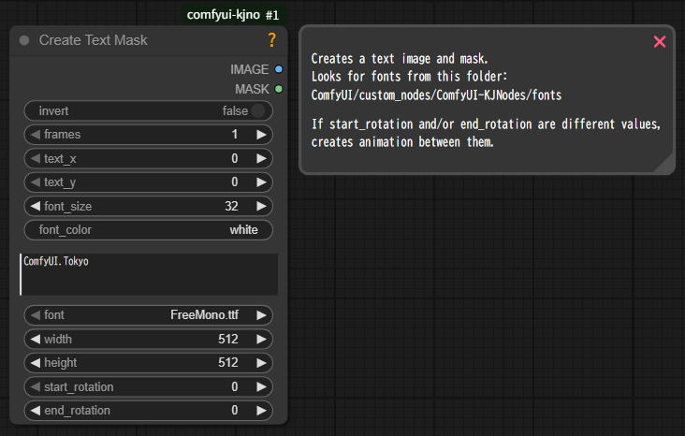
Task: Collapse node using the gray dot icon
Action: [24, 40]
